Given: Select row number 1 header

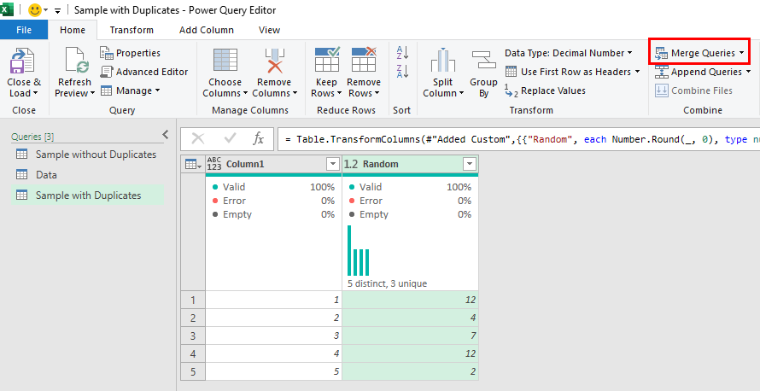Looking at the screenshot, I should (x=193, y=300).
